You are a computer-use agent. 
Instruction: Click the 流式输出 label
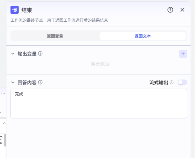tap(159, 83)
